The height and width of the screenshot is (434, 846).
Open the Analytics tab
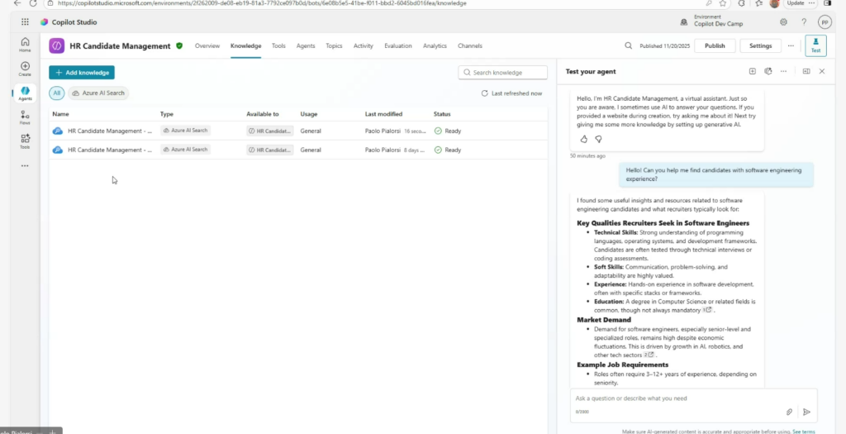[435, 45]
